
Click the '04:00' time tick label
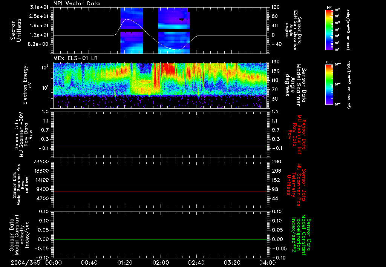click(x=268, y=262)
